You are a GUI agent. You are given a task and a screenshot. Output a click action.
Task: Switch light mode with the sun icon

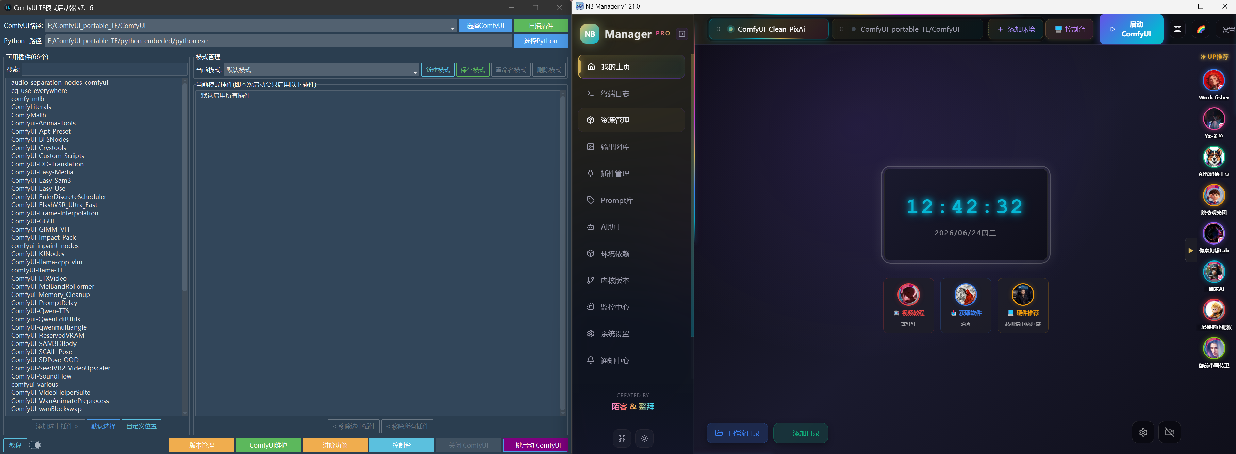(644, 438)
